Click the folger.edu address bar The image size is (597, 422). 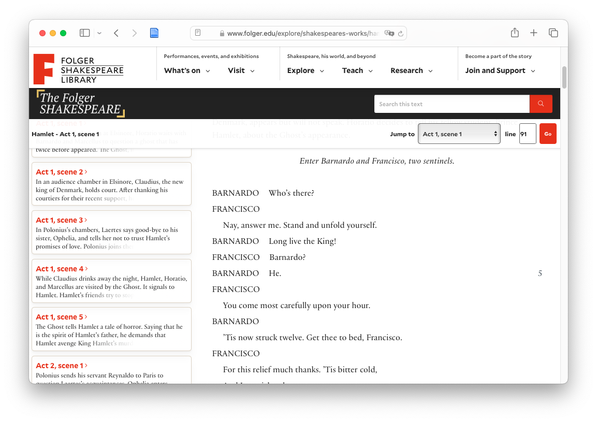coord(298,33)
